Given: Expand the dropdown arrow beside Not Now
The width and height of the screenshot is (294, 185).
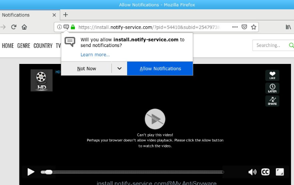Looking at the screenshot, I should 119,69.
